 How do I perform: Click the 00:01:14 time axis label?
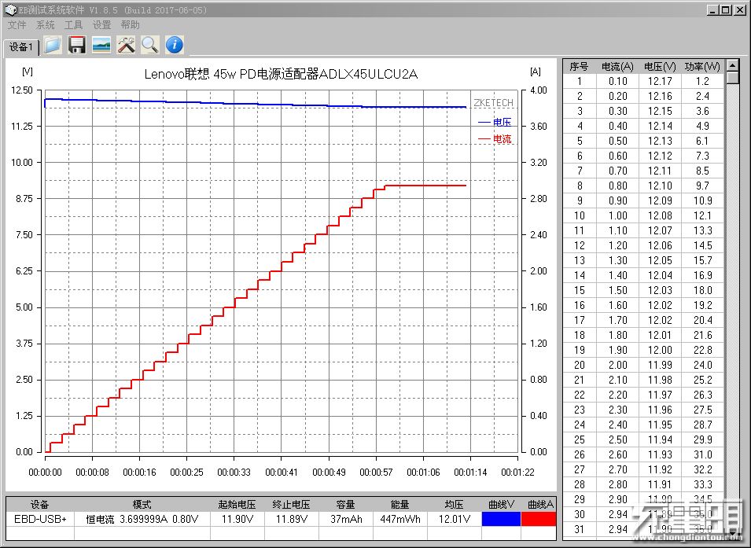(x=470, y=473)
